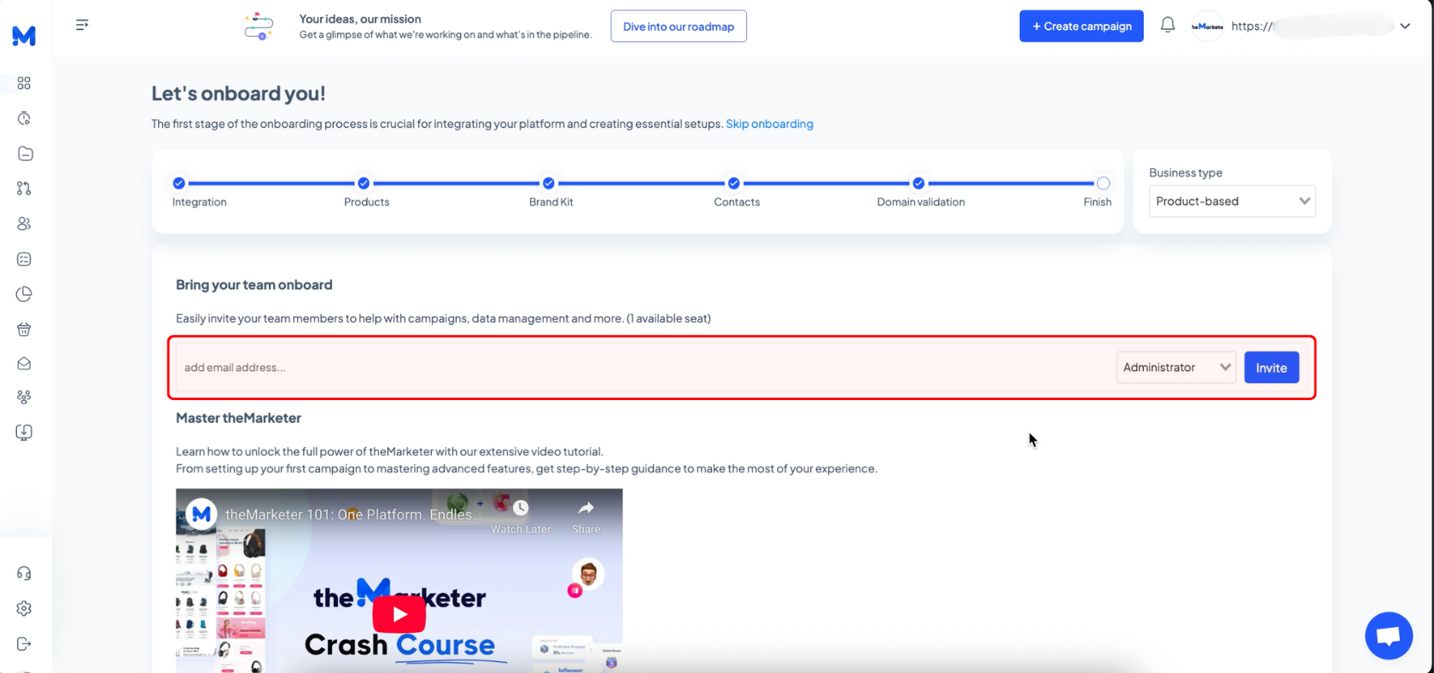Click the logout arrow icon in sidebar
Screen dimensions: 1434x673
(24, 644)
